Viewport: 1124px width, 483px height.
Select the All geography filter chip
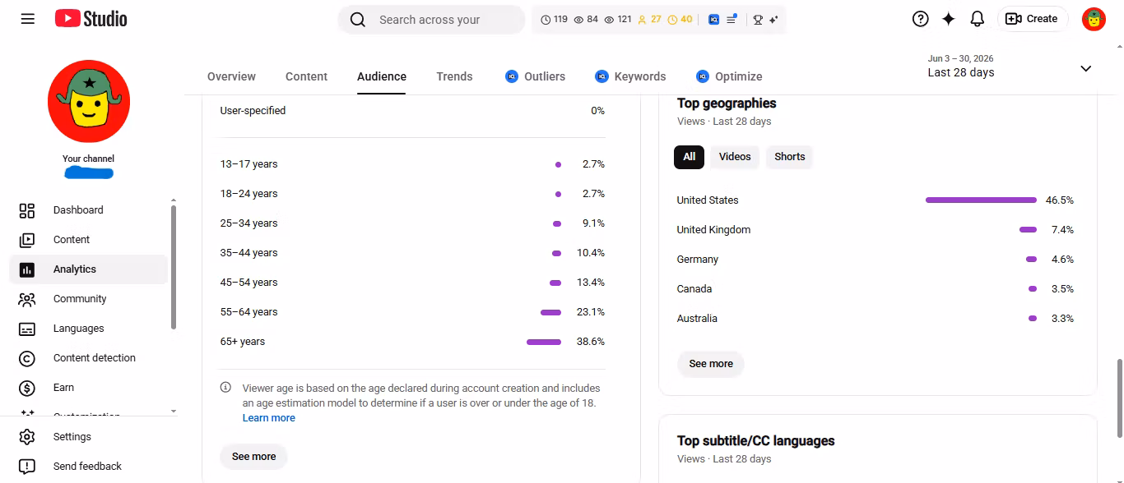[x=689, y=157]
